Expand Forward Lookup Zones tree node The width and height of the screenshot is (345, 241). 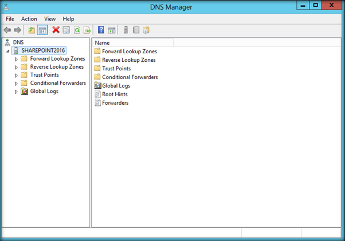click(16, 59)
